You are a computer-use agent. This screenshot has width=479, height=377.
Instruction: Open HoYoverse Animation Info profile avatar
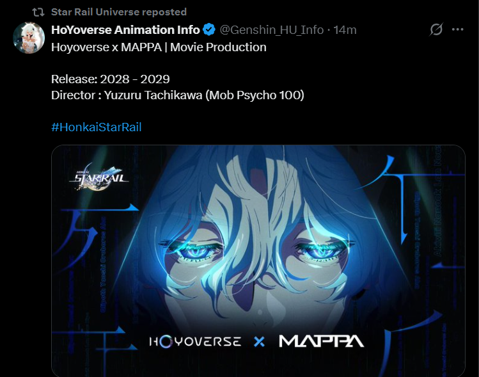29,38
